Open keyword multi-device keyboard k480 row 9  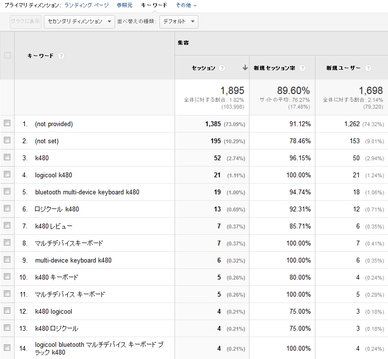click(x=73, y=260)
